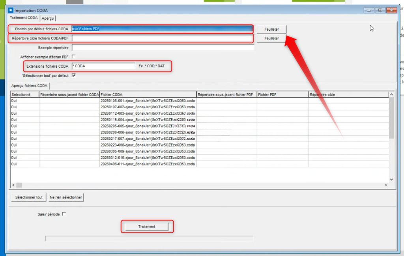This screenshot has width=404, height=256.
Task: Toggle 'Afficher exemple d'écran PDF' checkbox
Action: [x=74, y=57]
